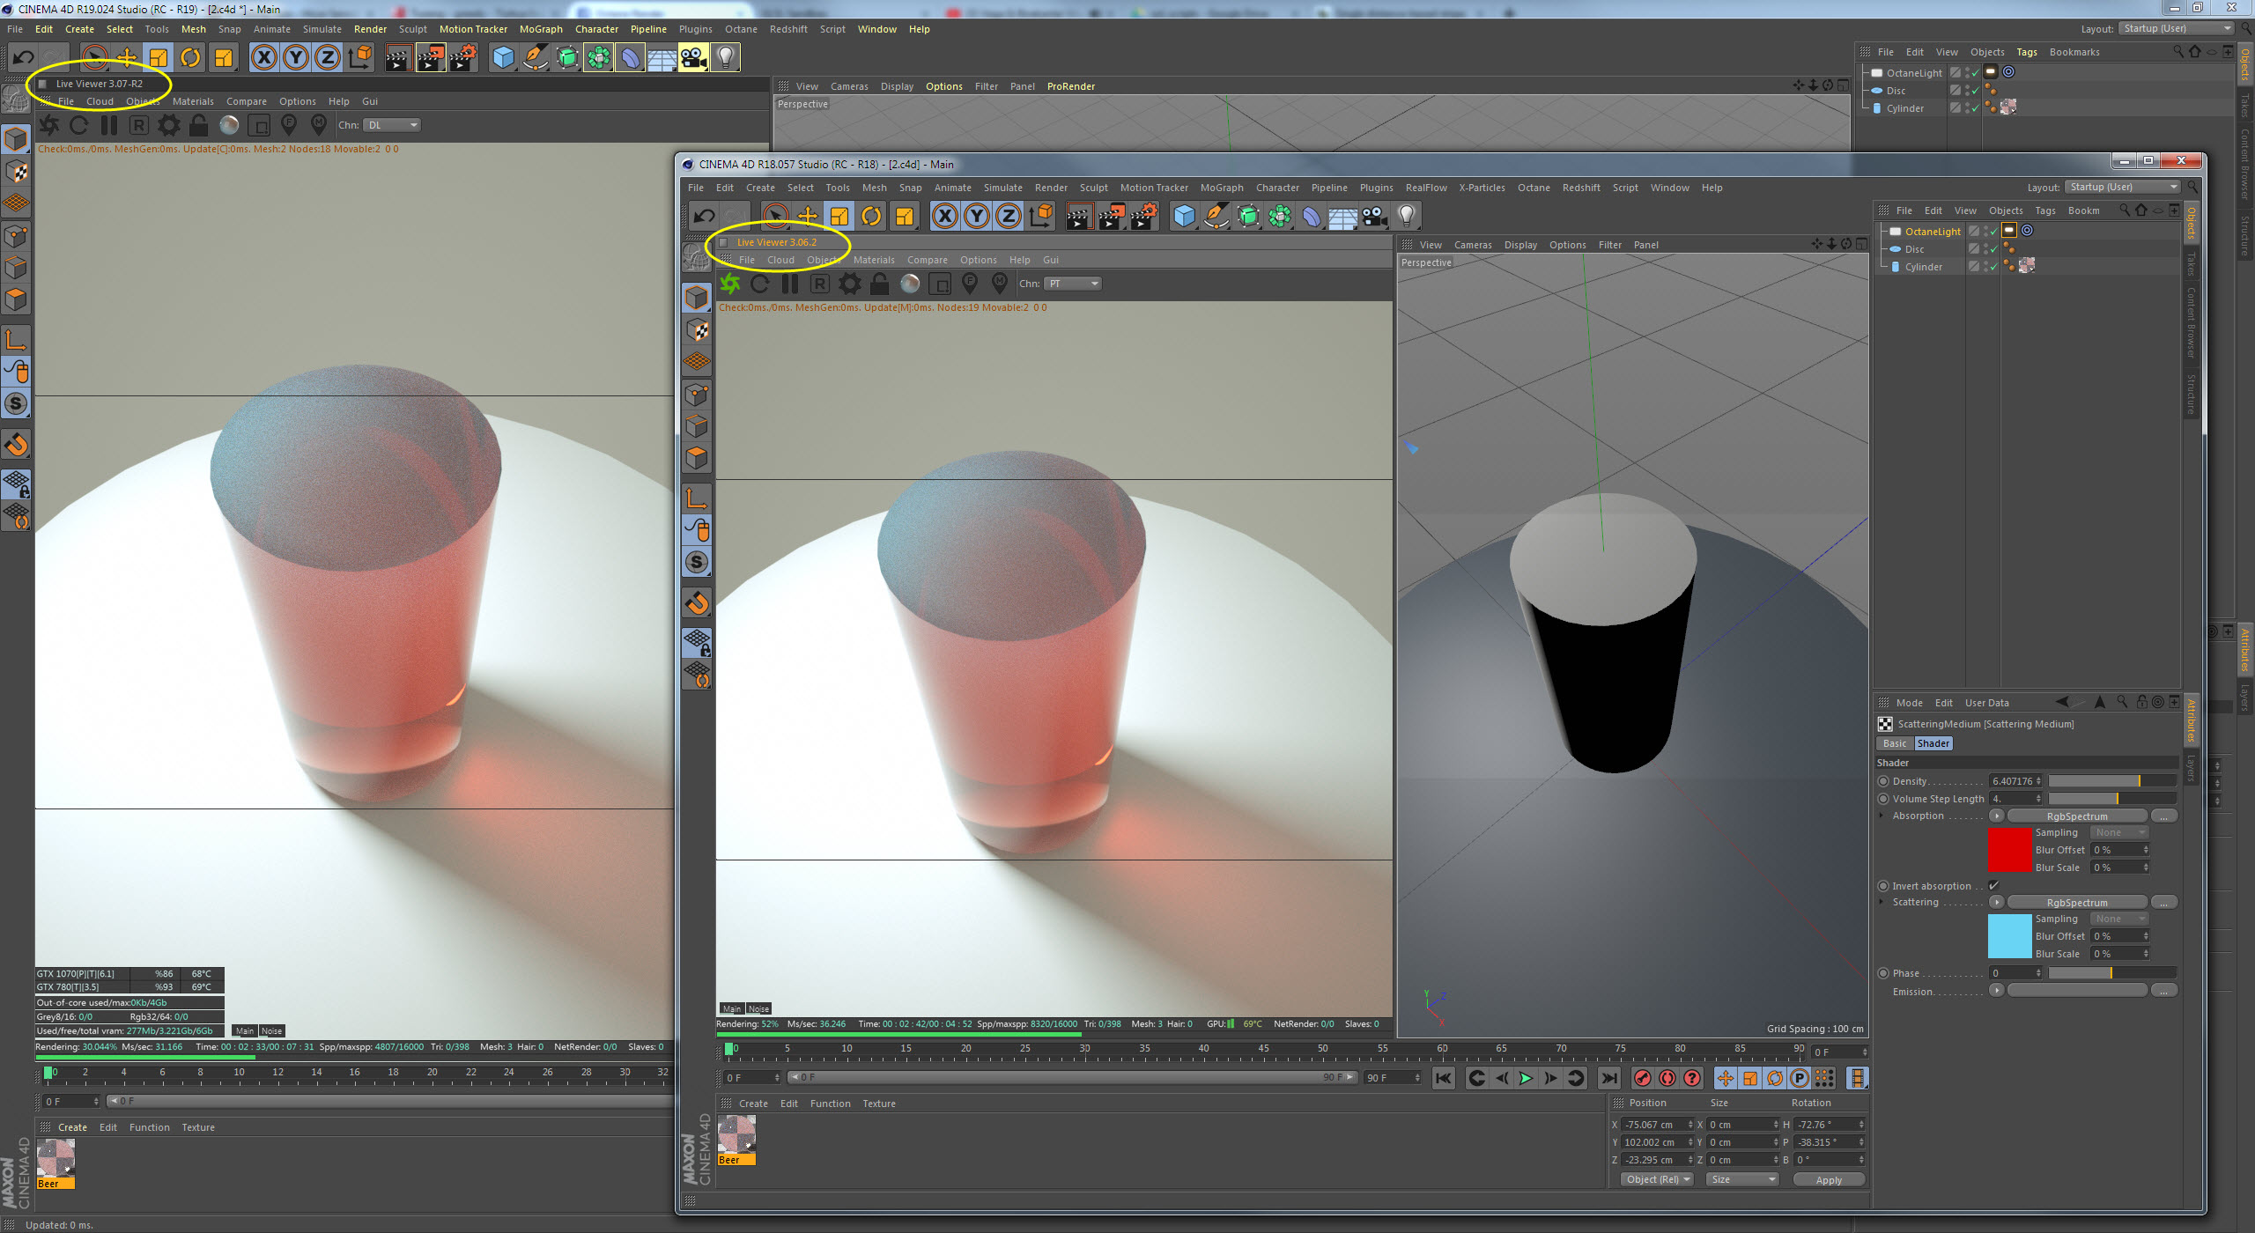The image size is (2255, 1233).
Task: Select the X axis lock icon in R18 toolbar
Action: pyautogui.click(x=944, y=216)
